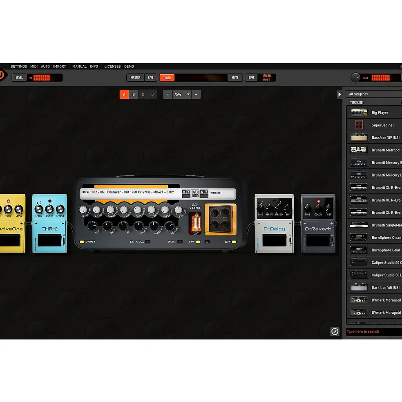Toggle the AMP enable light
Viewport: 402px width, 402px height.
(198, 242)
